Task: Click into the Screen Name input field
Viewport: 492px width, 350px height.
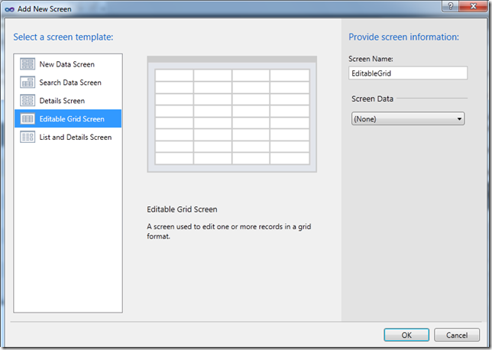Action: coord(408,73)
